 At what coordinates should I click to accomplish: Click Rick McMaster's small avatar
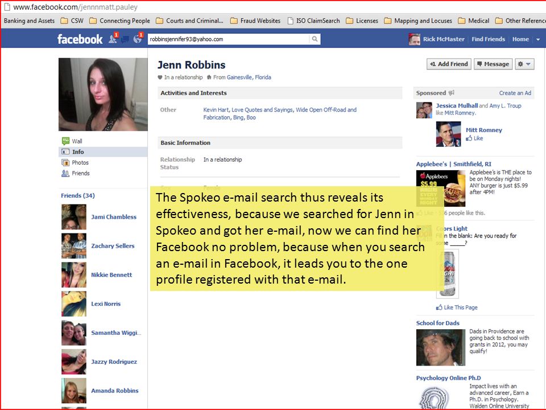415,39
